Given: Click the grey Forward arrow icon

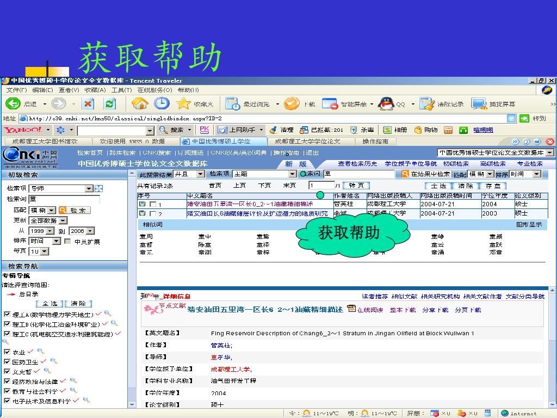Looking at the screenshot, I should click(59, 104).
